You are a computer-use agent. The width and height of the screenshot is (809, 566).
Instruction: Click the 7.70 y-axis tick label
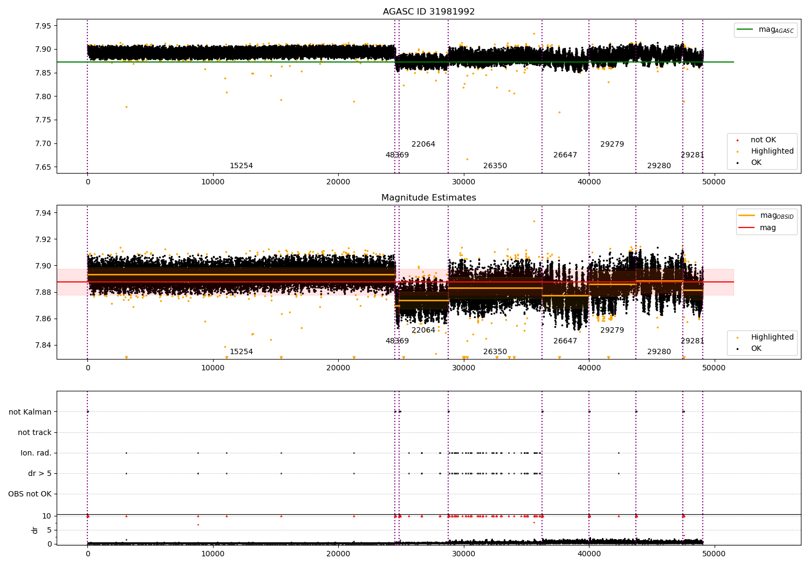tap(43, 144)
